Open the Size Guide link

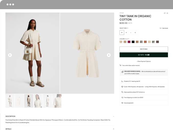click(x=165, y=28)
